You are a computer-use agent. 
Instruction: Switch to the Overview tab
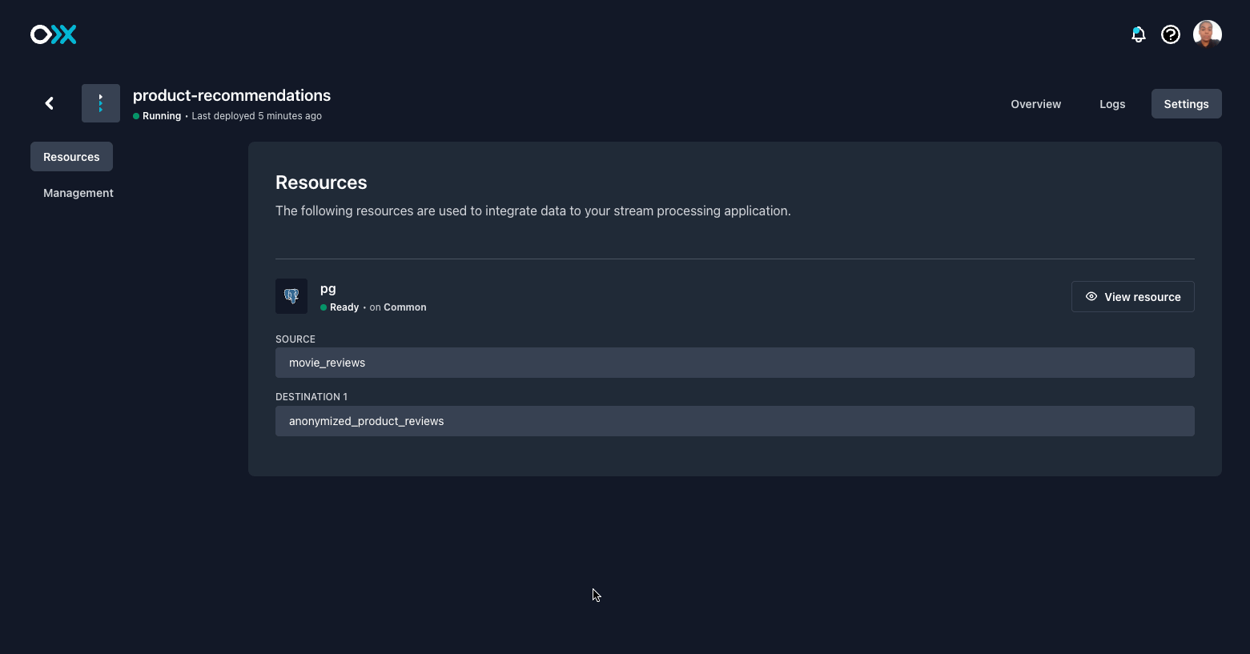point(1035,103)
